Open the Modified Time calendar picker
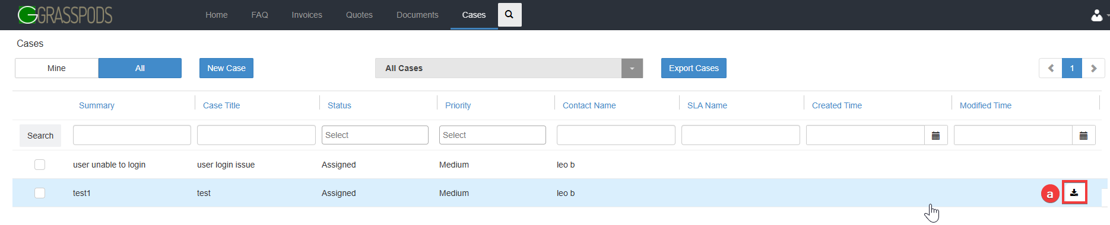Image resolution: width=1110 pixels, height=225 pixels. 1084,136
